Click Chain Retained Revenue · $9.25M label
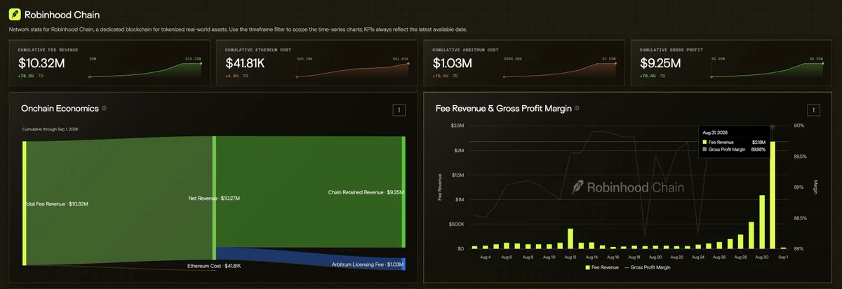Screen dimensions: 842x289 (365, 192)
